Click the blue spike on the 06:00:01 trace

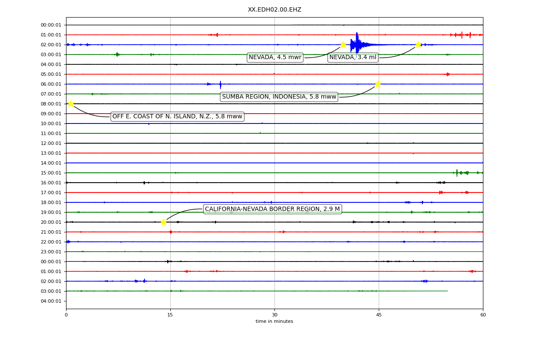tap(220, 84)
